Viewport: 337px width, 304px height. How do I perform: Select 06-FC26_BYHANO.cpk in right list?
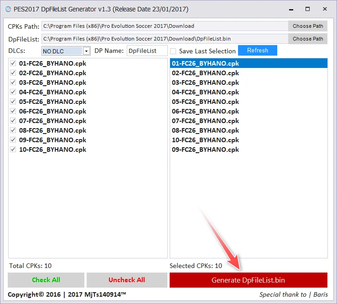point(249,111)
